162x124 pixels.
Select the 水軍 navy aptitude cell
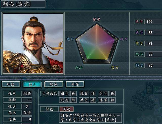click(x=103, y=100)
